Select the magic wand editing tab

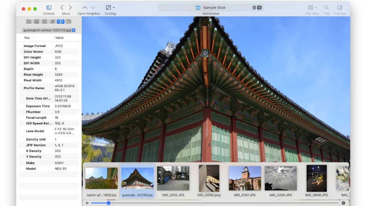[x=53, y=21]
